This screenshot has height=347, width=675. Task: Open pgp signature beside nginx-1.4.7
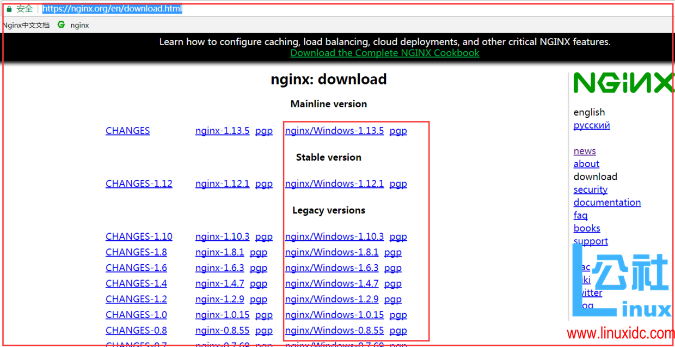click(x=259, y=283)
